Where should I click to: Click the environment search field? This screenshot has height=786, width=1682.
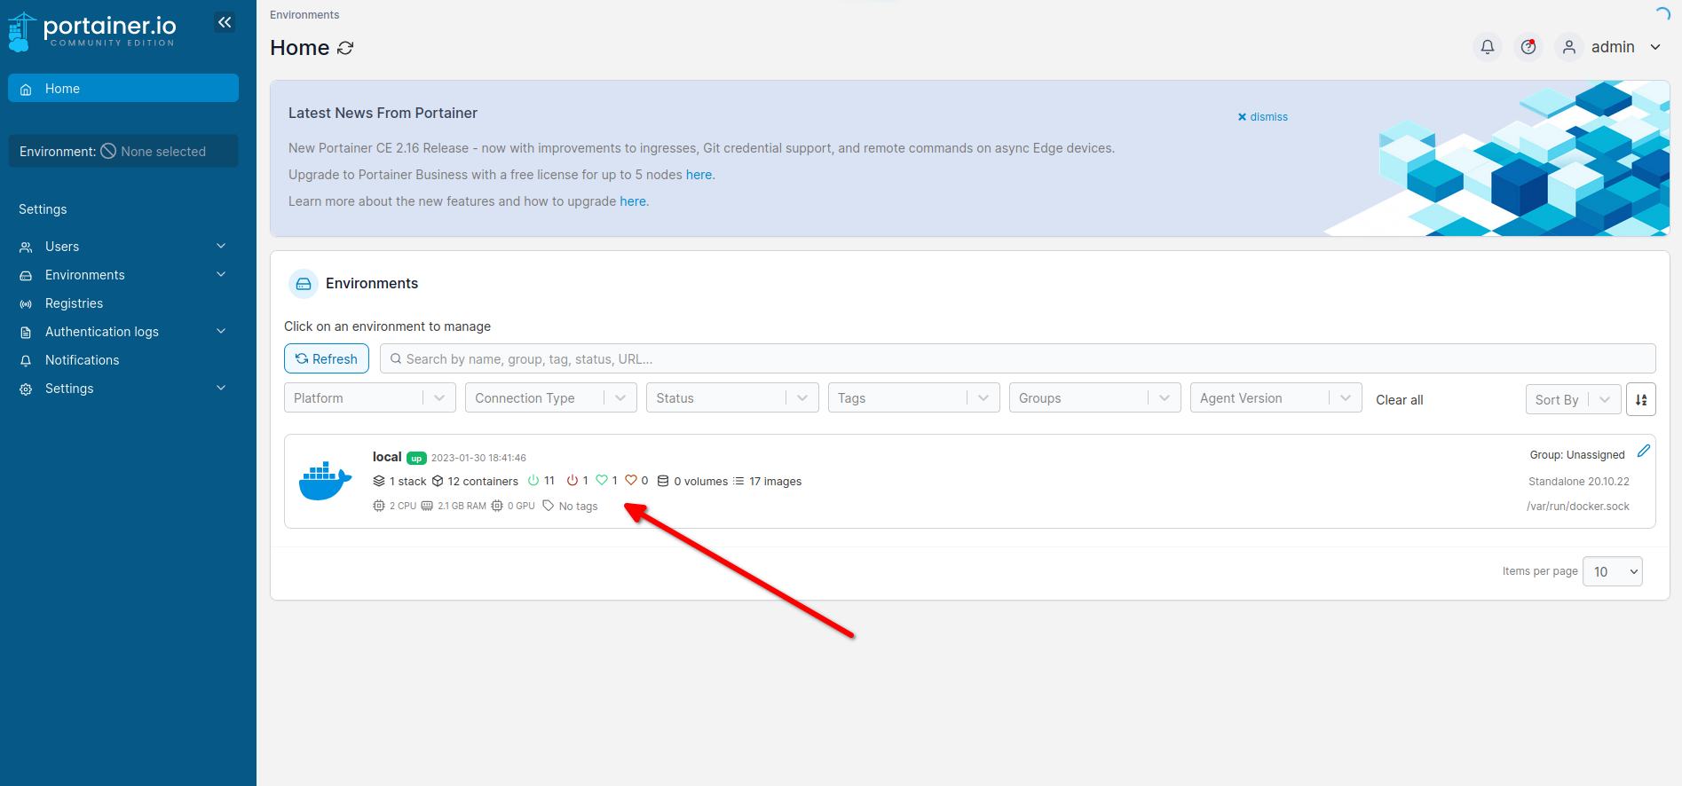[x=1018, y=358]
